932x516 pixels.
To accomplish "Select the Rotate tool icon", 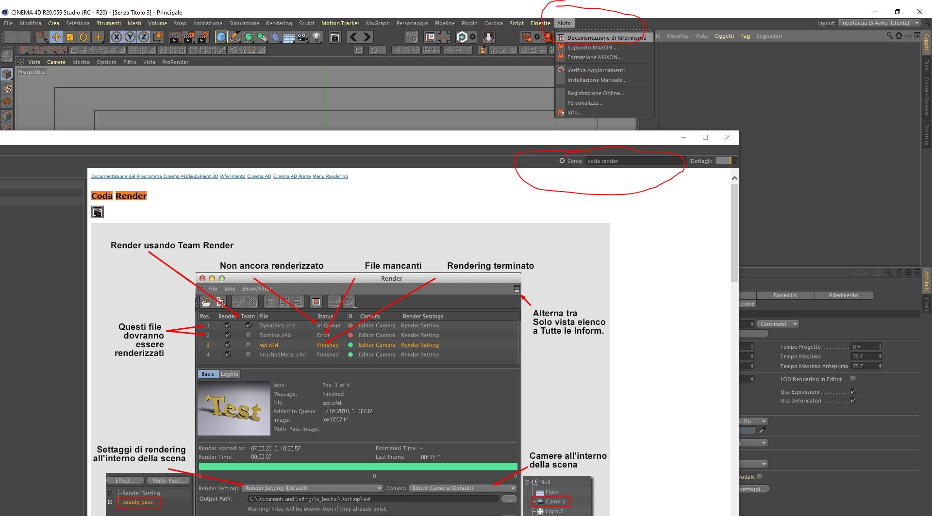I will coord(84,37).
